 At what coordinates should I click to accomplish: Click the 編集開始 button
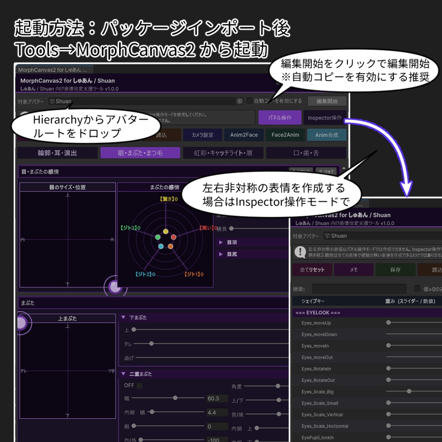coord(327,101)
